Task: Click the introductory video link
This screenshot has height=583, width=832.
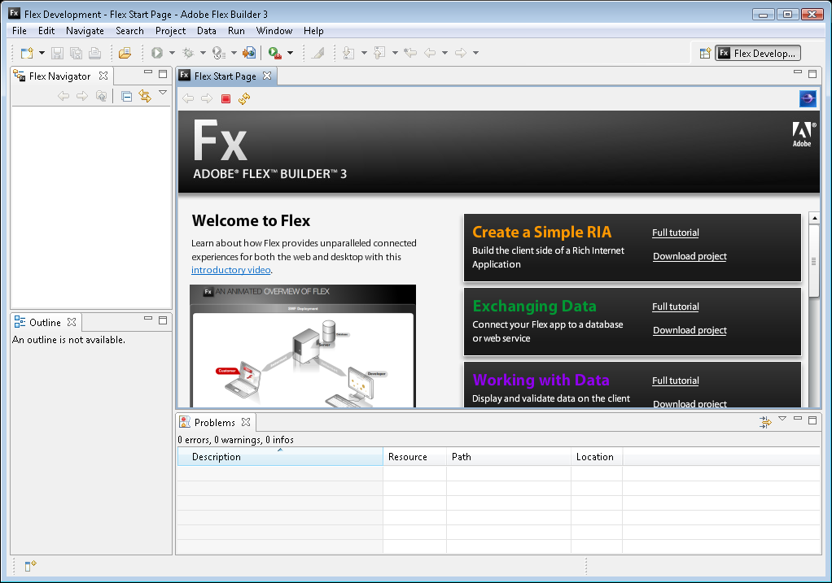Action: click(x=230, y=270)
